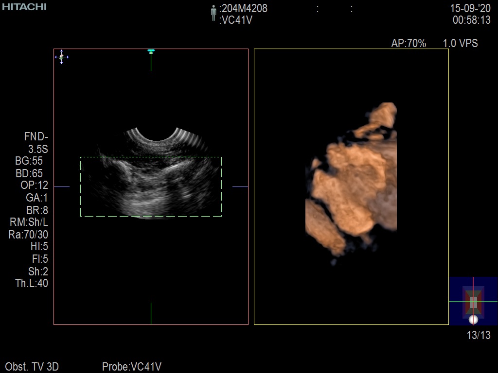Viewport: 498px width, 373px height.
Task: Click the HITACHI logo
Action: pos(24,7)
